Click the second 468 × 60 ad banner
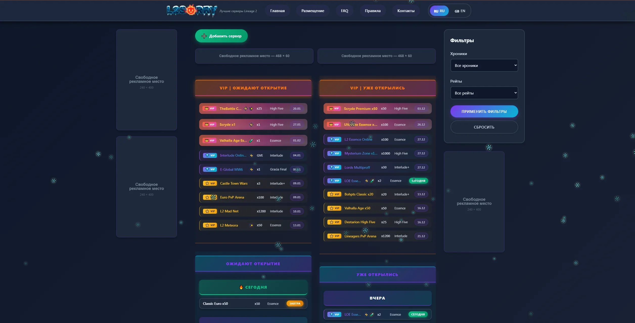635x323 pixels. click(x=376, y=56)
